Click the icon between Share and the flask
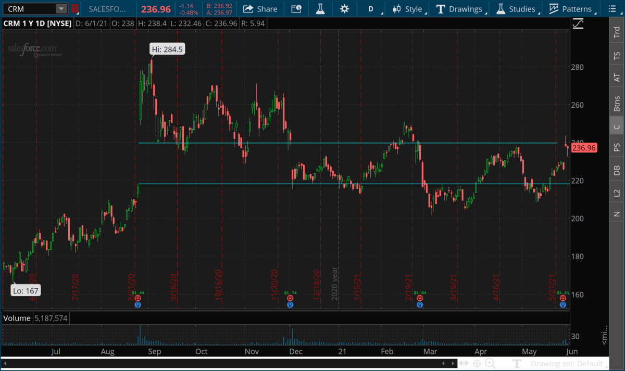 click(x=296, y=9)
